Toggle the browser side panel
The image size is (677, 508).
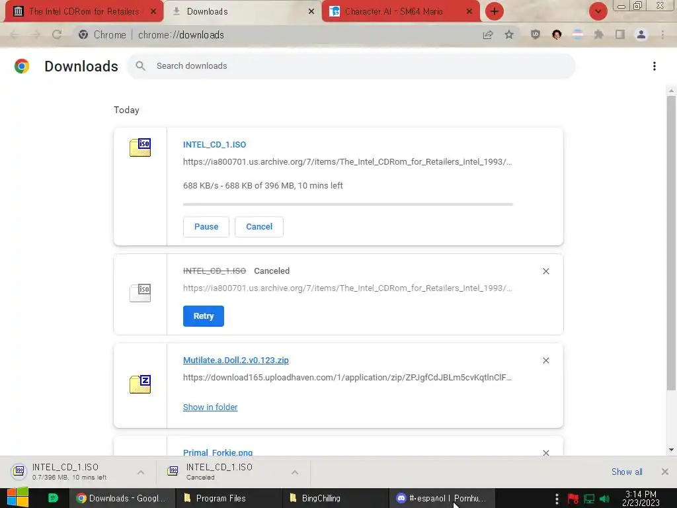click(x=620, y=34)
